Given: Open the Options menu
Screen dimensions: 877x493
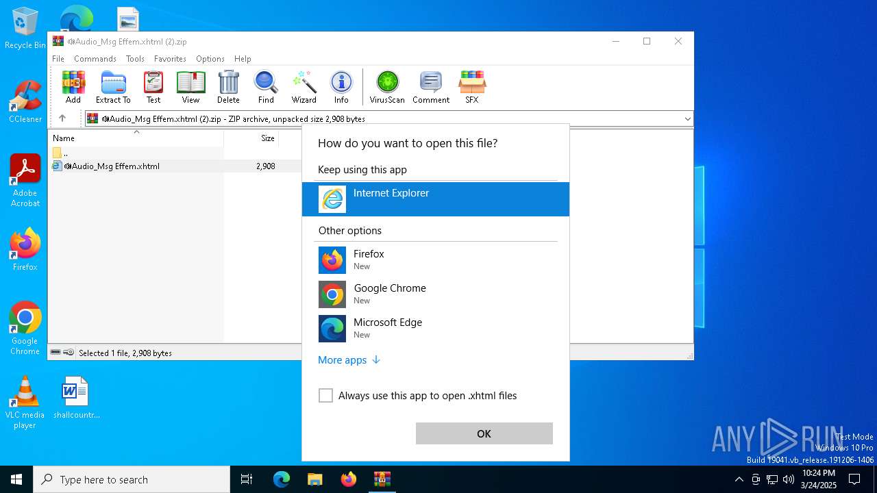Looking at the screenshot, I should (x=210, y=59).
